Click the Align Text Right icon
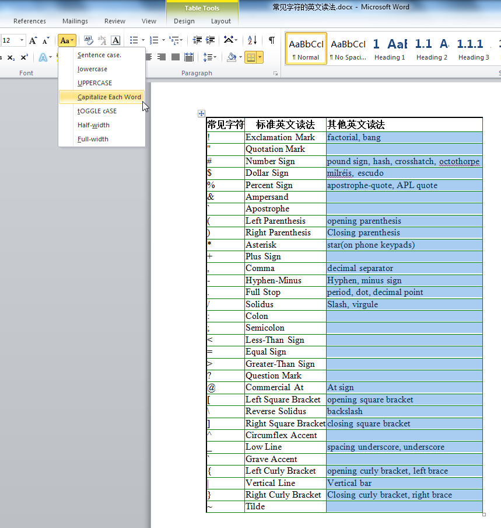The image size is (501, 528). (162, 57)
